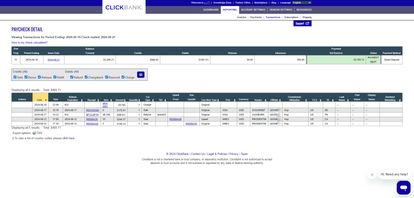
Task: Uncheck the Bonus credits checkbox
Action: click(x=26, y=77)
